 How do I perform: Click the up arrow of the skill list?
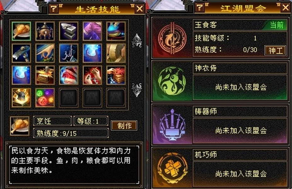point(137,41)
